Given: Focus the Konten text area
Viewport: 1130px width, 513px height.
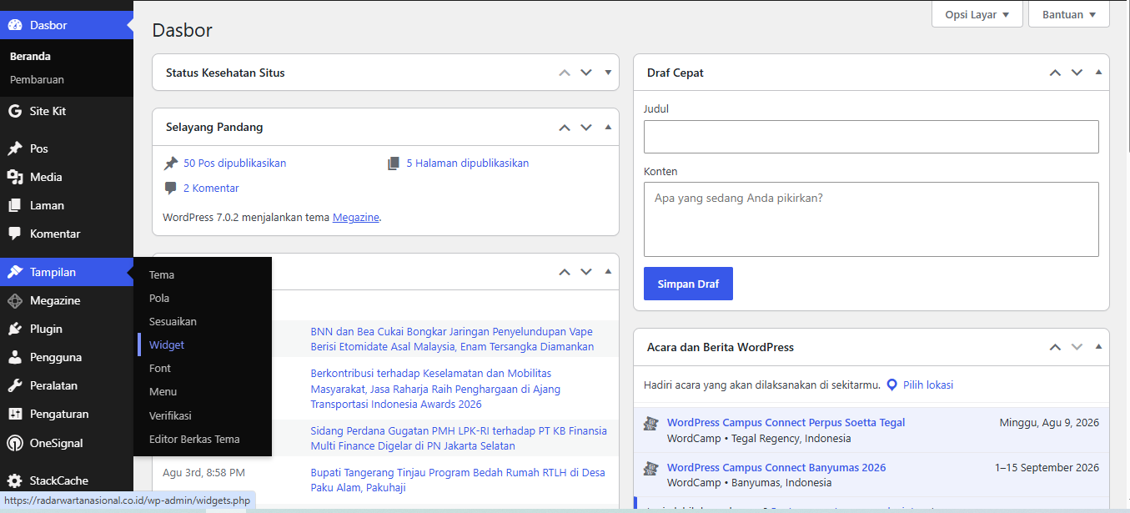Looking at the screenshot, I should tap(871, 219).
